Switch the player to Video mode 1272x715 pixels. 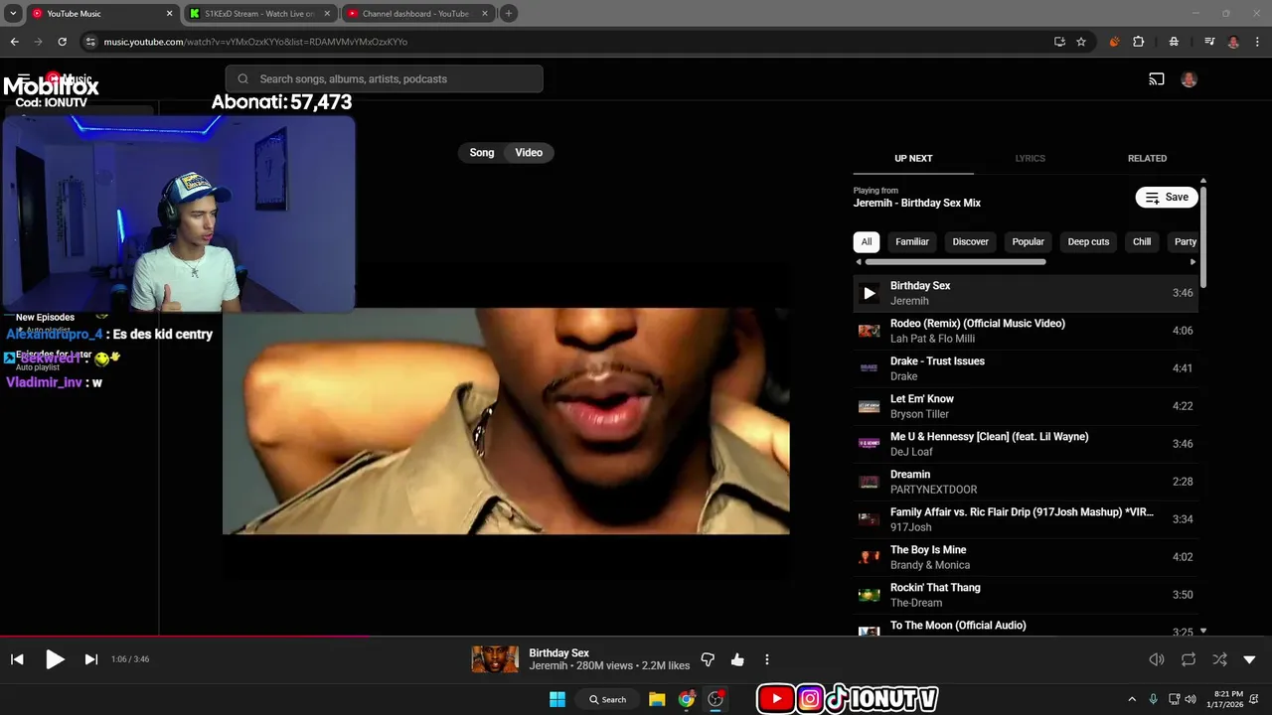tap(529, 153)
